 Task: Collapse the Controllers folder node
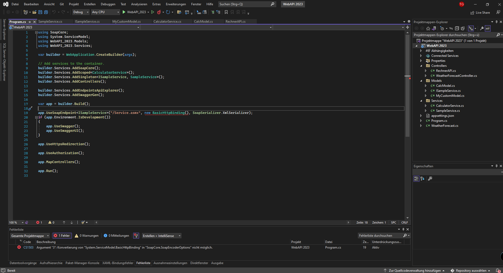[x=421, y=66]
